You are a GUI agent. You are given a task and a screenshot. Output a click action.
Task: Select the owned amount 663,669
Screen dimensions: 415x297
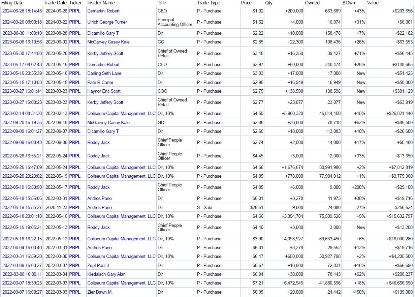[333, 11]
